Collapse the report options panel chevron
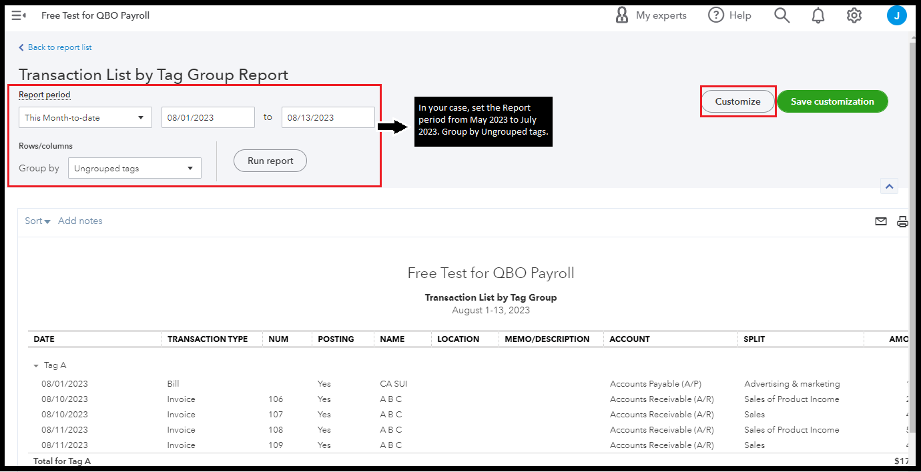 point(889,186)
